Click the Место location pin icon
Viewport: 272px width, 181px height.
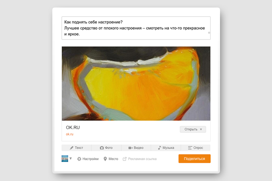(x=105, y=159)
